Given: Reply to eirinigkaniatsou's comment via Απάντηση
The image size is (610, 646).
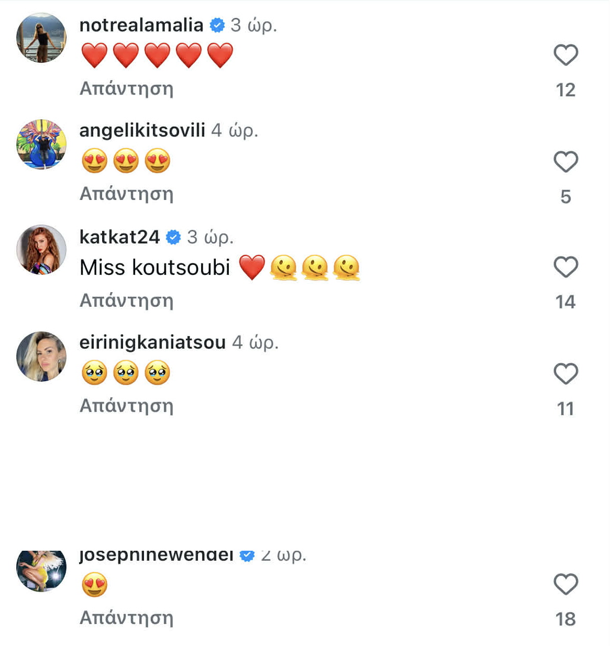Looking at the screenshot, I should pyautogui.click(x=126, y=406).
